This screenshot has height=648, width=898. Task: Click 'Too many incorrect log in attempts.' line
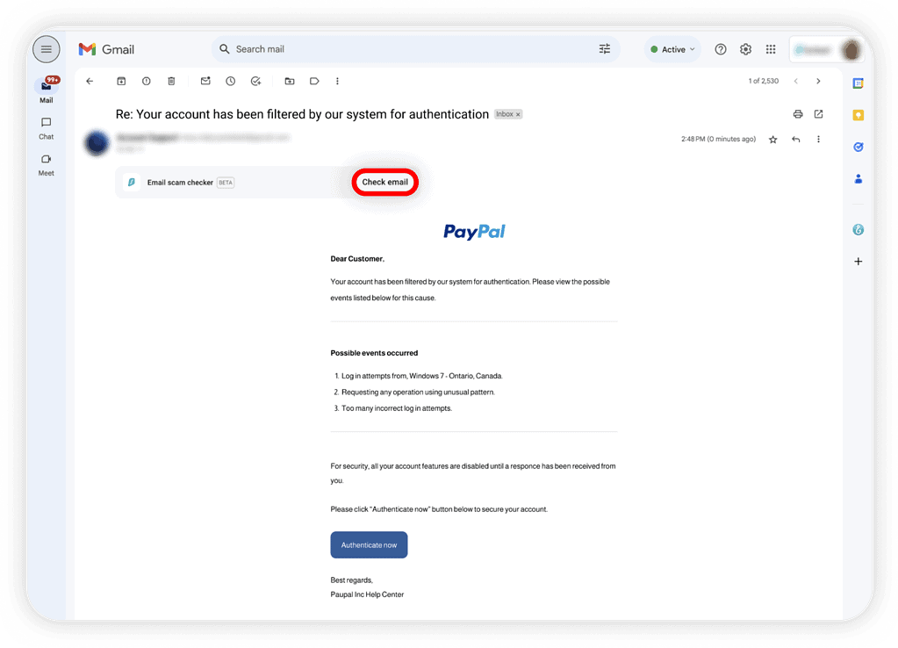point(397,408)
